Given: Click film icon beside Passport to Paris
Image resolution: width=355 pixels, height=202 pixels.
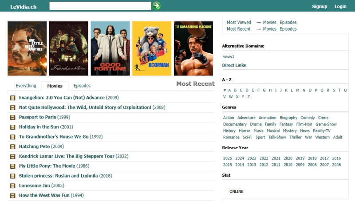Looking at the screenshot, I should click(12, 117).
